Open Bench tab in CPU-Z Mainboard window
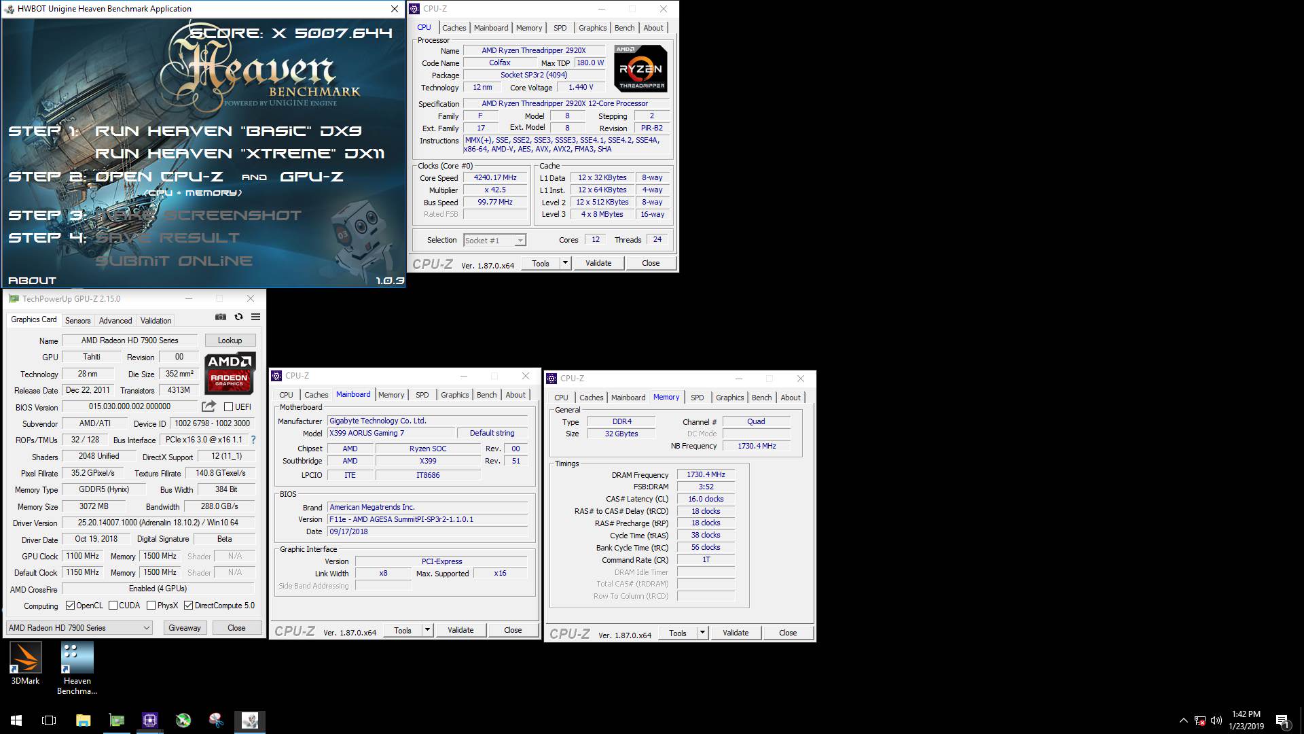1304x734 pixels. (486, 395)
